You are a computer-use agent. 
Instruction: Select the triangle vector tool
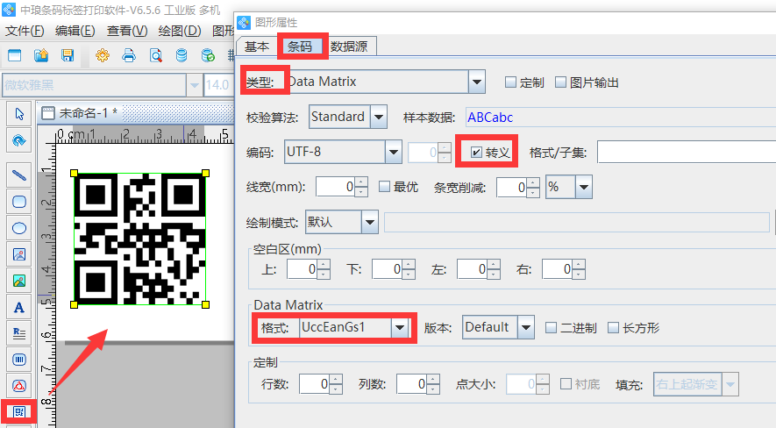coord(19,386)
